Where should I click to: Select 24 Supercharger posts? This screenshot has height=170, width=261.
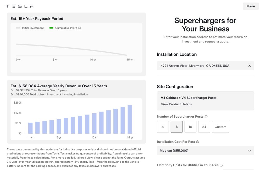(x=204, y=126)
